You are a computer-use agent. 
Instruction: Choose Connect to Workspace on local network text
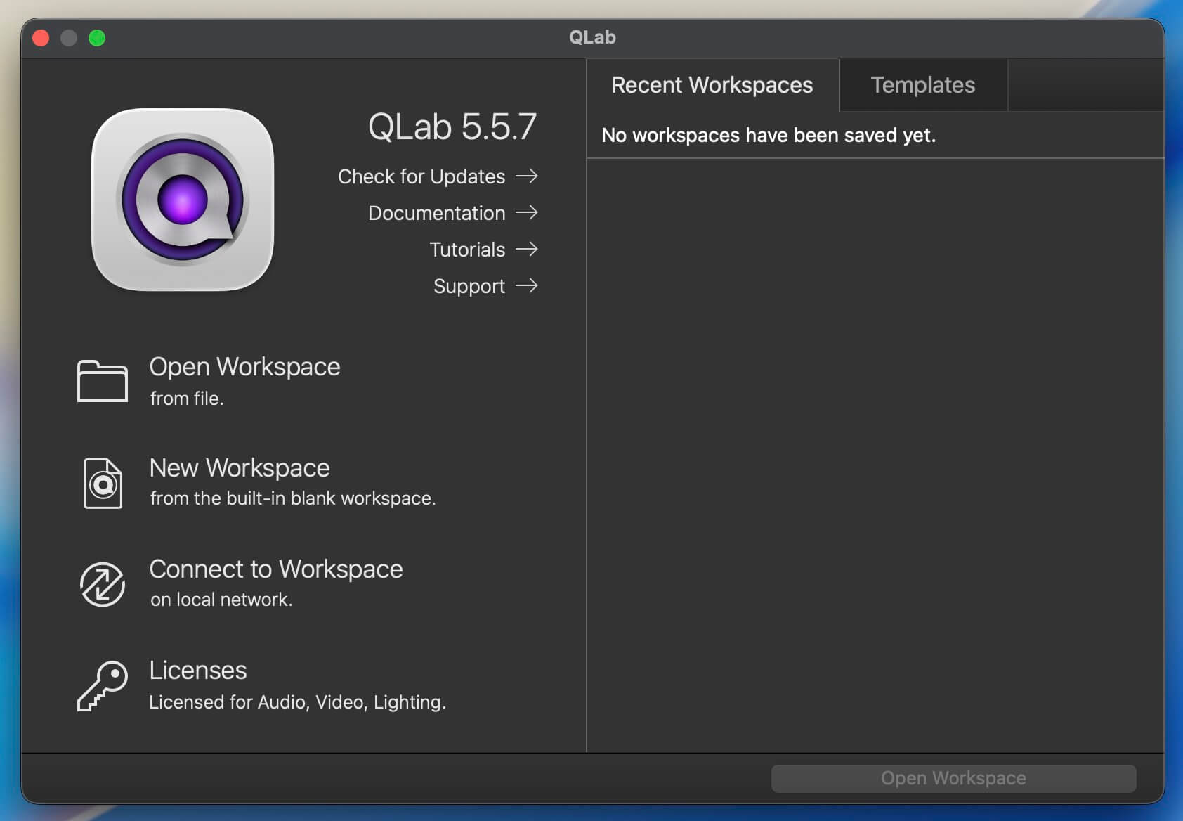pos(276,569)
